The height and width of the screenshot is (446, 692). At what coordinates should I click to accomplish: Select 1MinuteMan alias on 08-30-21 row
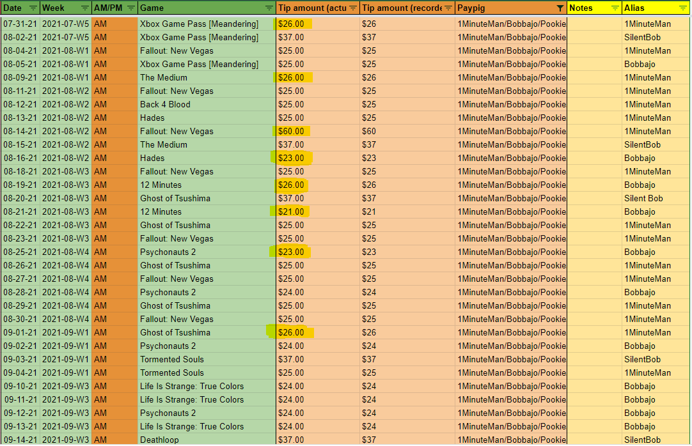click(656, 319)
